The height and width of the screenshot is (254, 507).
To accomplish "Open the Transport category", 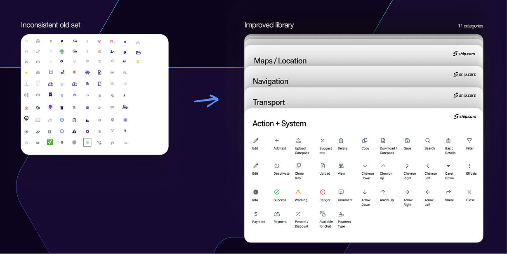I will pyautogui.click(x=269, y=102).
